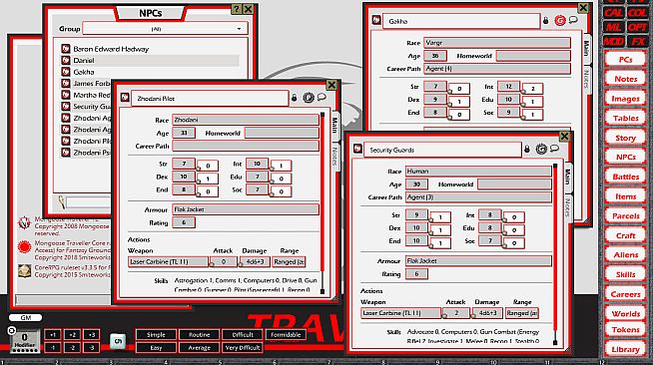653x365 pixels.
Task: Click the link icon beside Baron Edward Hadway
Action: [65, 49]
